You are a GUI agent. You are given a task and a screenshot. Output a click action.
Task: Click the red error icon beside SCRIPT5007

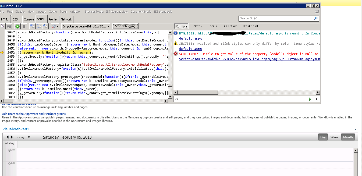(x=176, y=54)
